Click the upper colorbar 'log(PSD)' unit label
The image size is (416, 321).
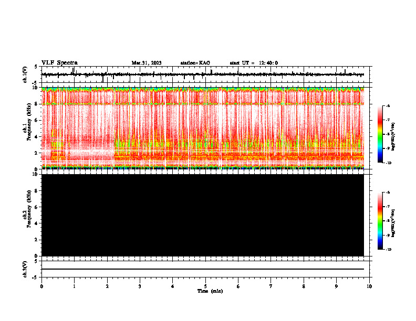coord(393,136)
